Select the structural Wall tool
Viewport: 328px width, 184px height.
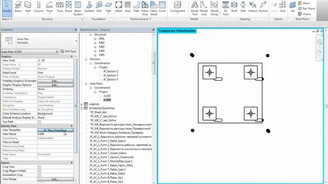(x=28, y=8)
